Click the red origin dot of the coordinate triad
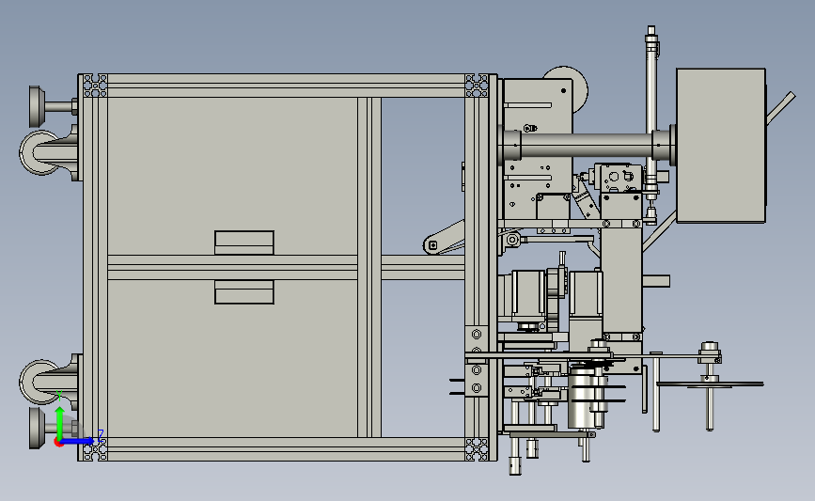 click(58, 443)
